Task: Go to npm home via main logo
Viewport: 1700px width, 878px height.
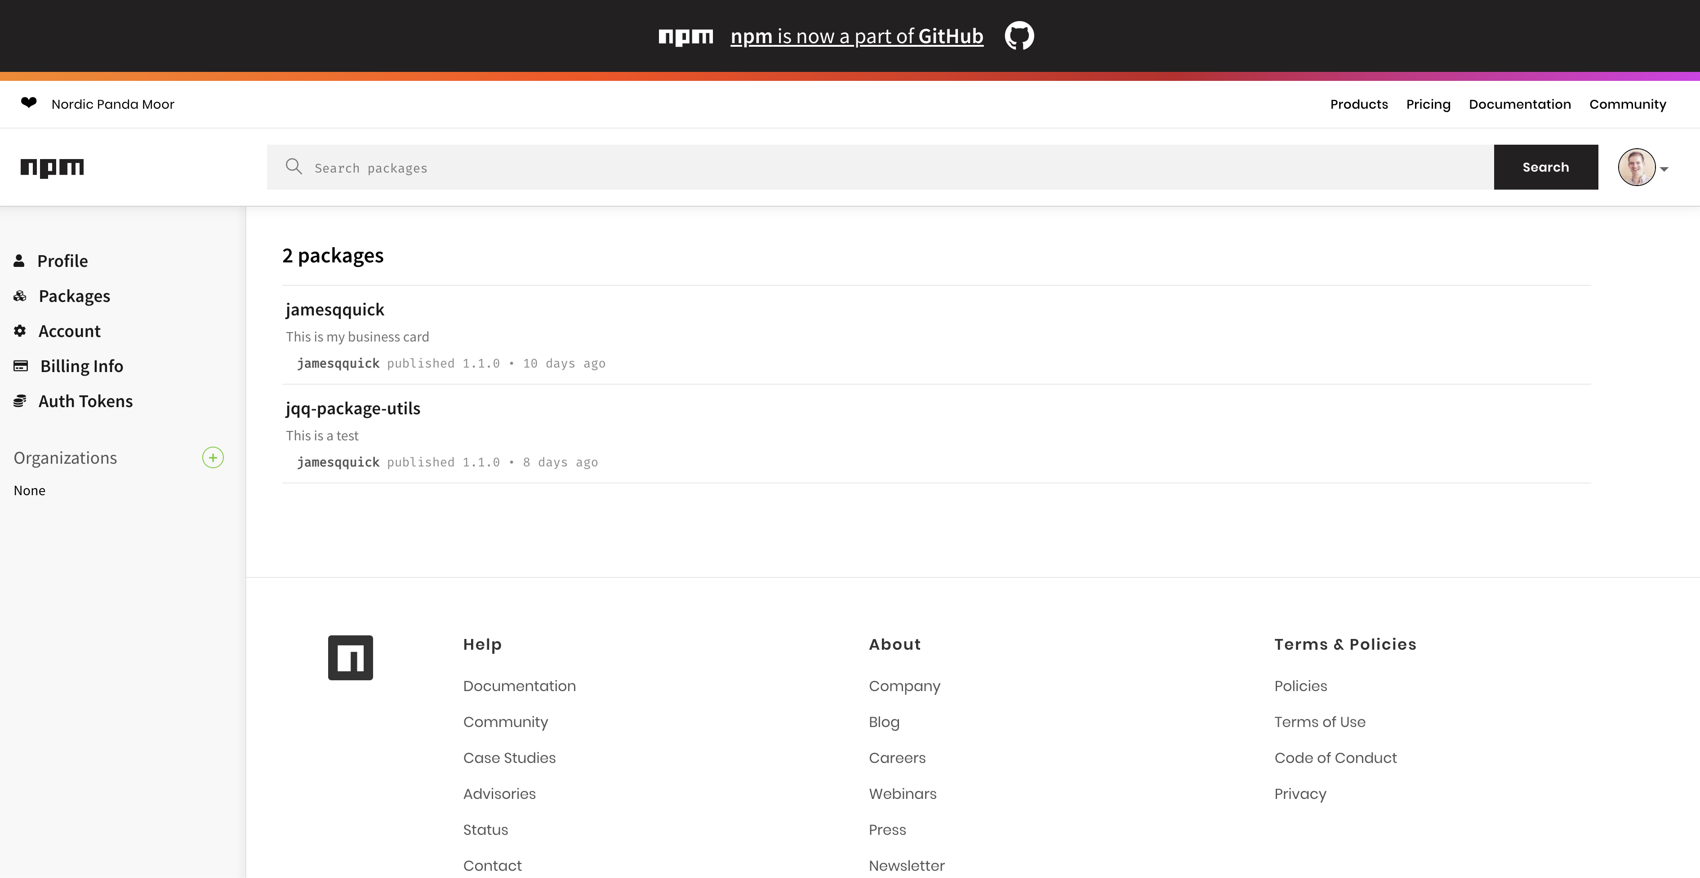Action: pos(52,168)
